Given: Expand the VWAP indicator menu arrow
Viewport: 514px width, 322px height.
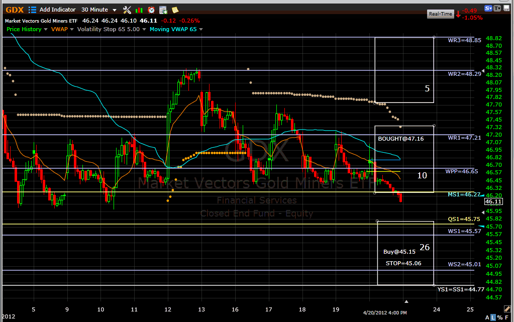Looking at the screenshot, I should click(72, 30).
